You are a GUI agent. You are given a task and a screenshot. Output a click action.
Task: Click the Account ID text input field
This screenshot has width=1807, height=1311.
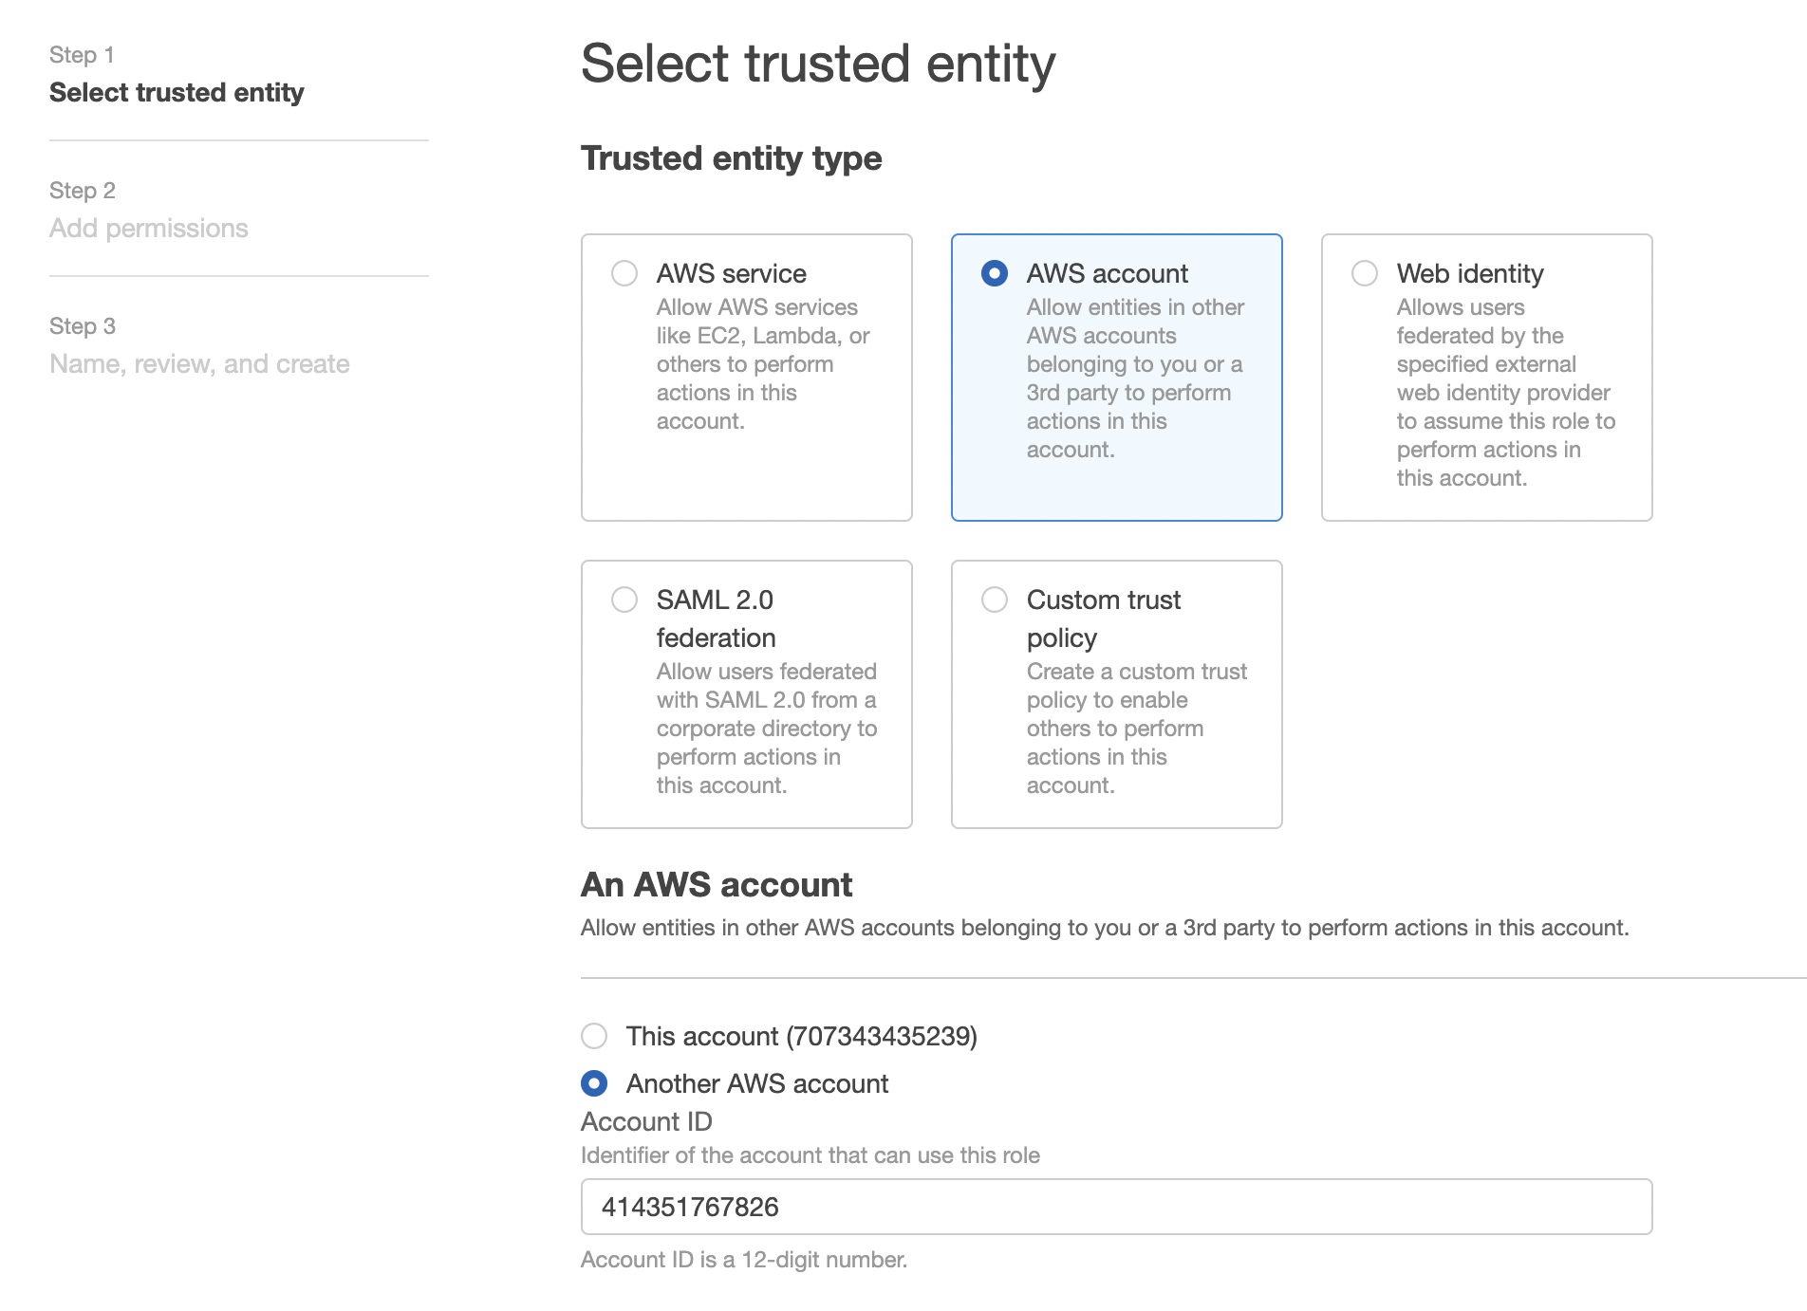tap(1116, 1207)
